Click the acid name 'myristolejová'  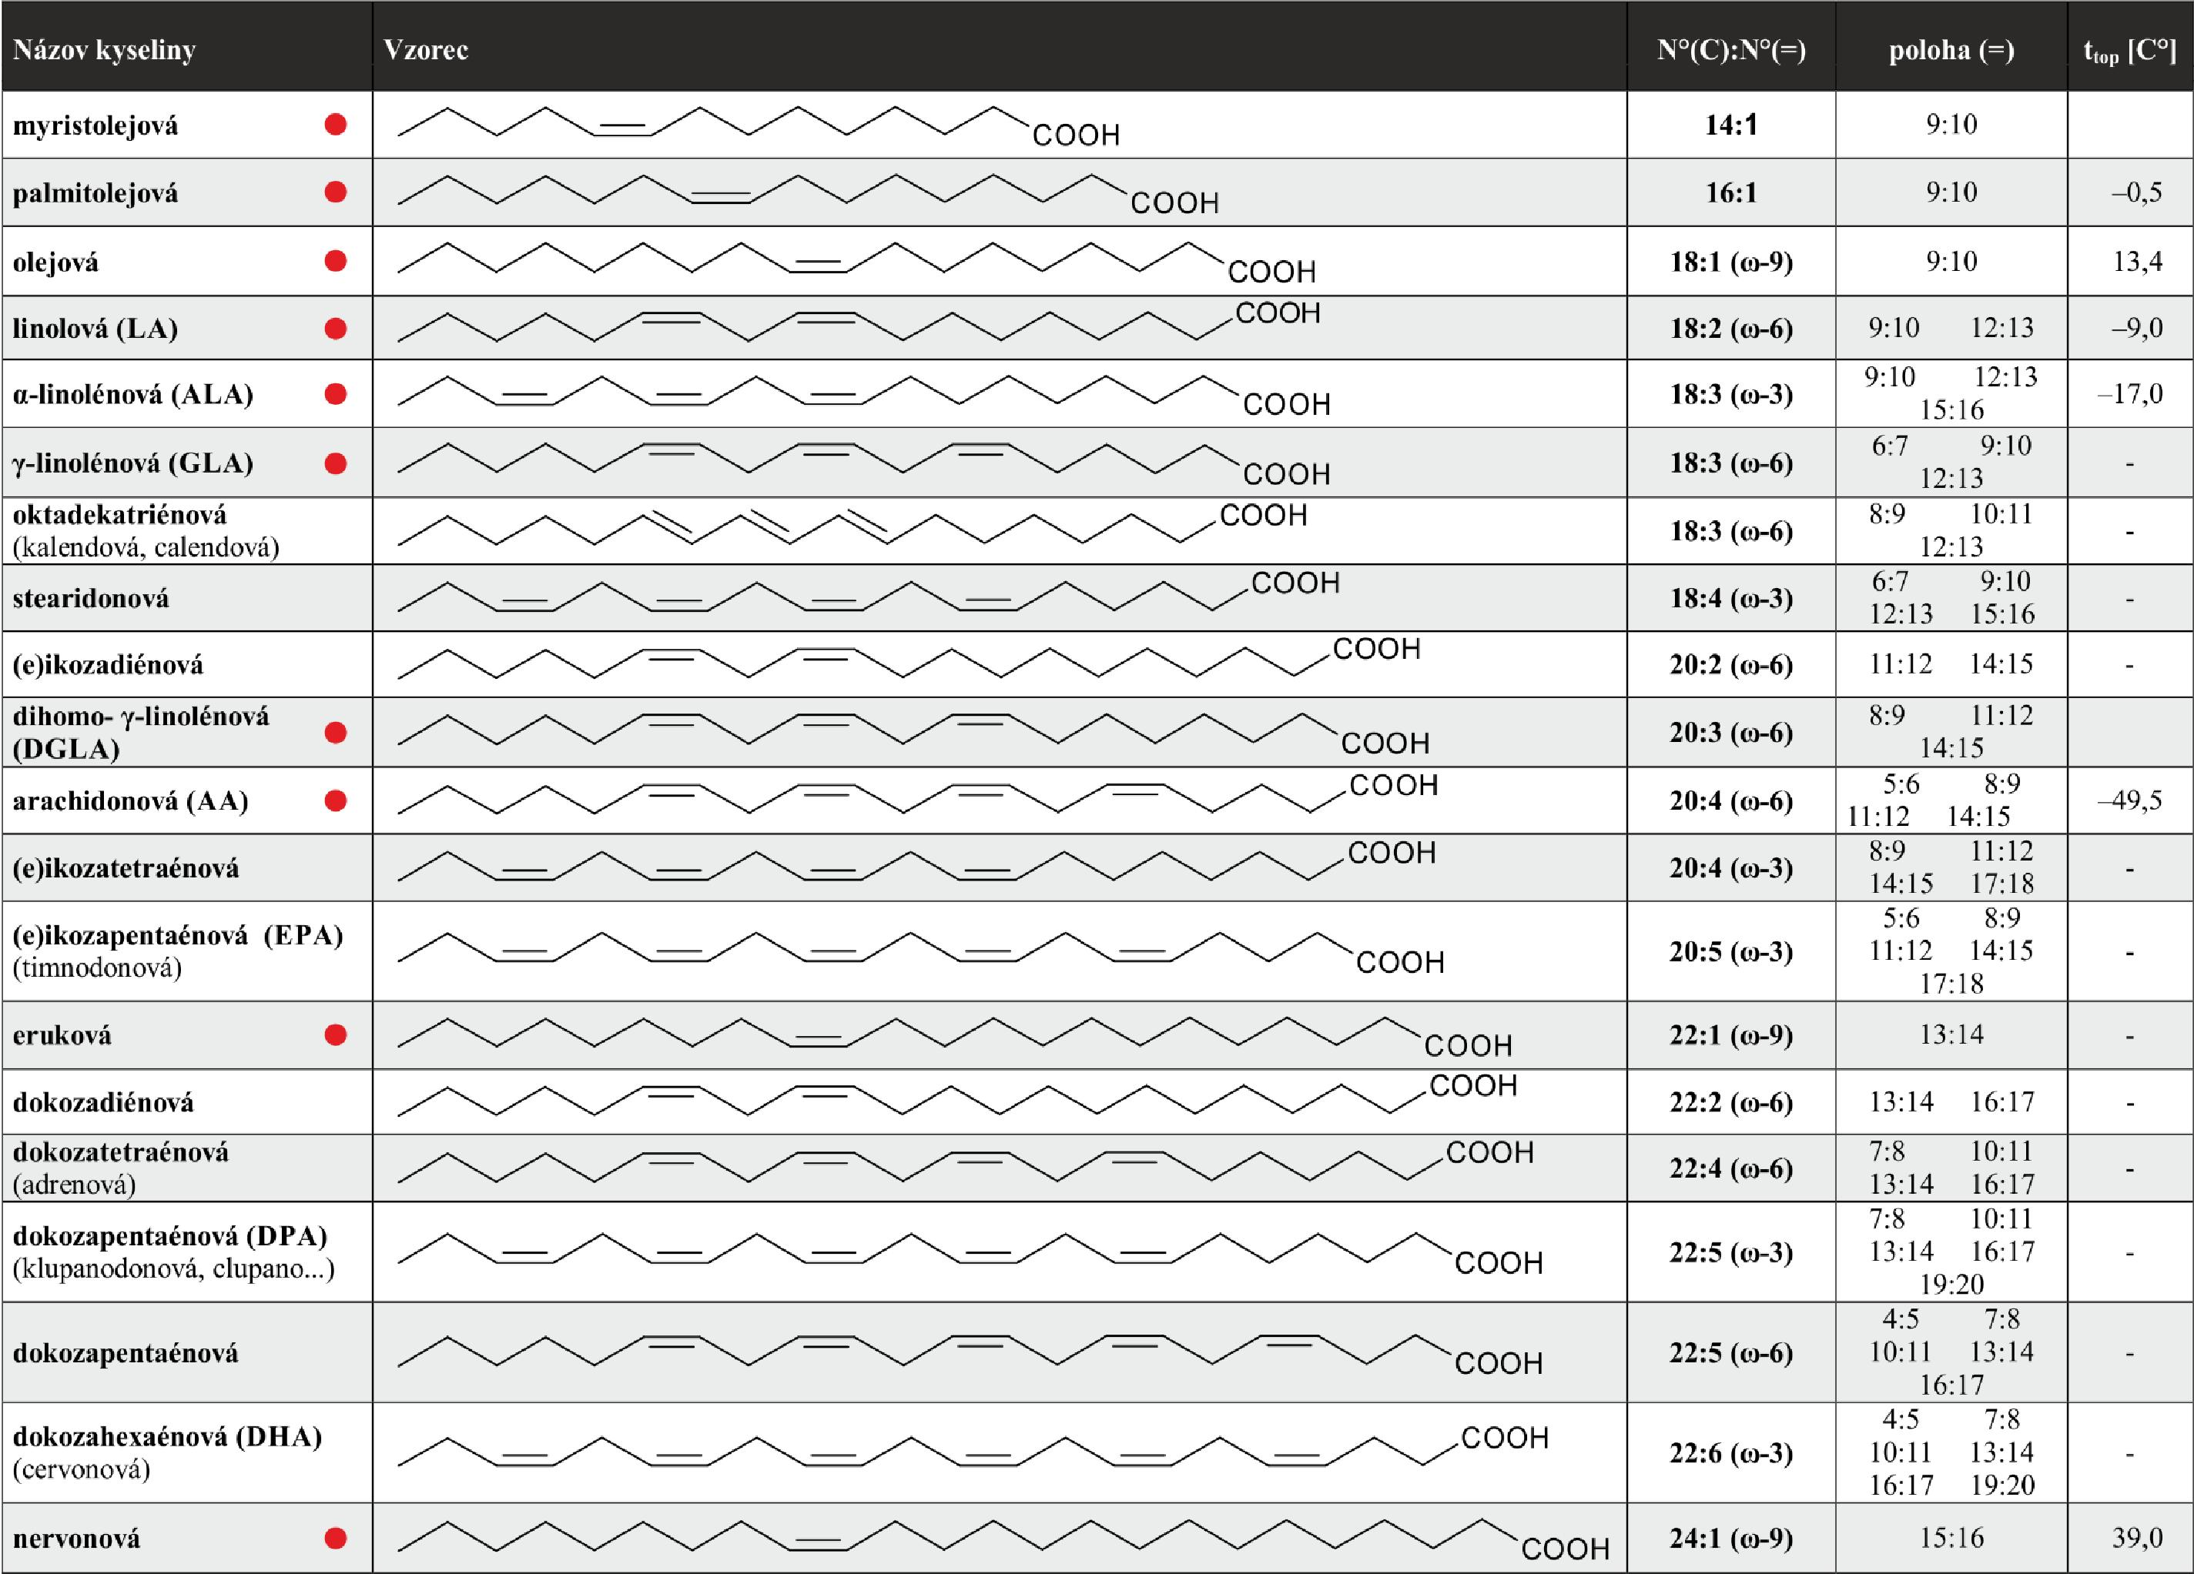click(x=95, y=125)
